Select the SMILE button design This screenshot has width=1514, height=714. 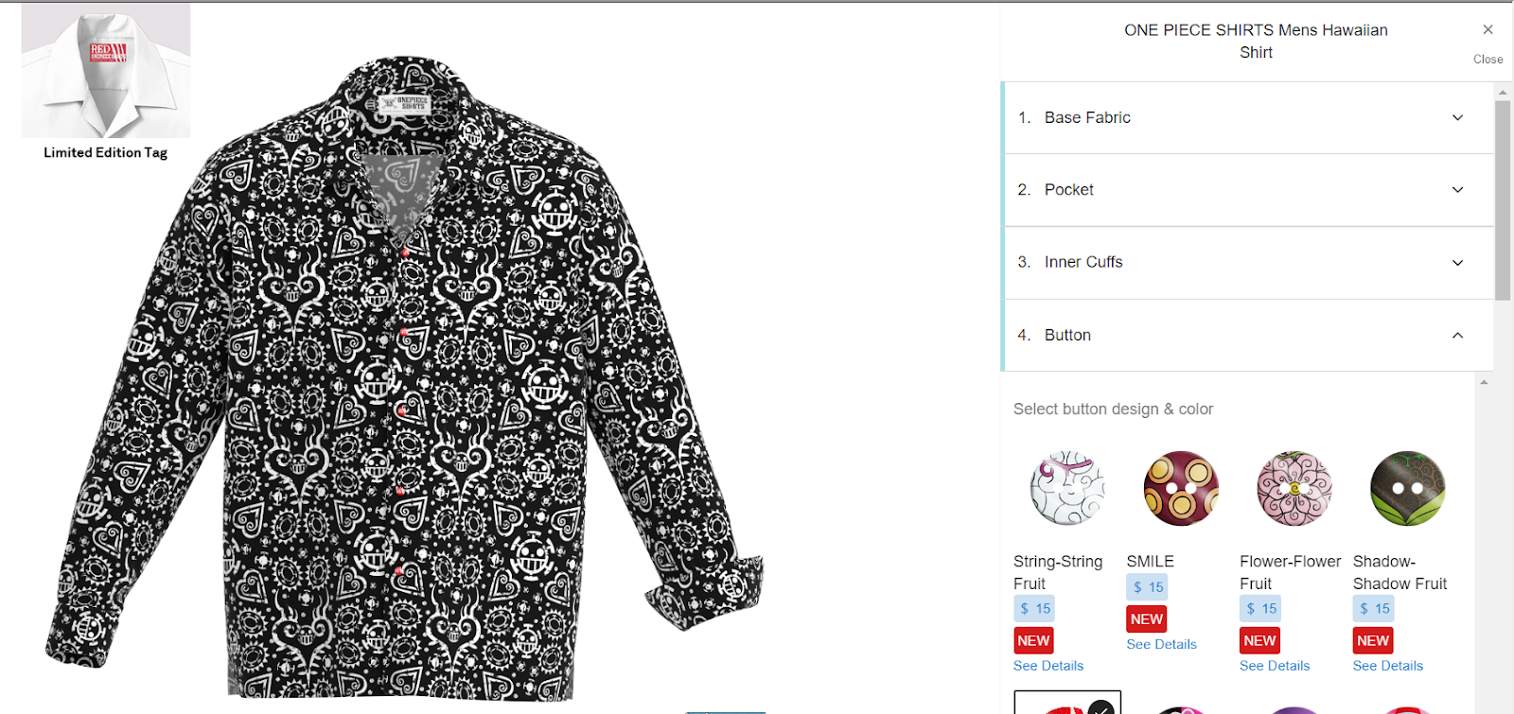pos(1181,488)
